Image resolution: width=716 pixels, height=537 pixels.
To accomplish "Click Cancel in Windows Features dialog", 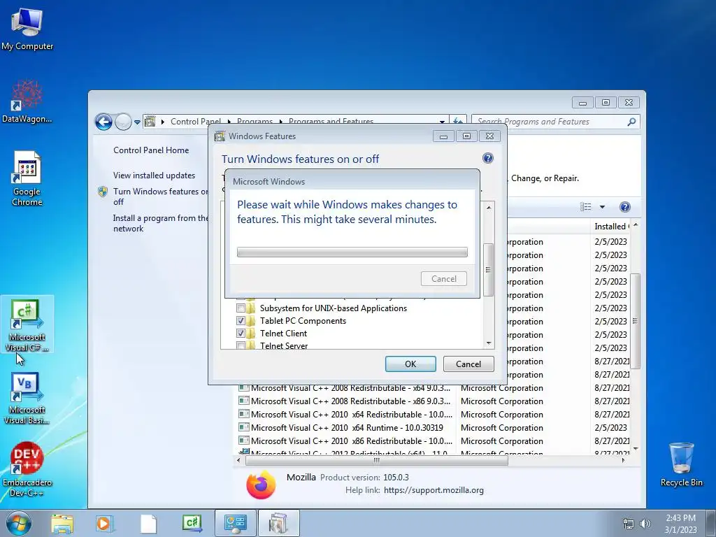I will coord(468,364).
